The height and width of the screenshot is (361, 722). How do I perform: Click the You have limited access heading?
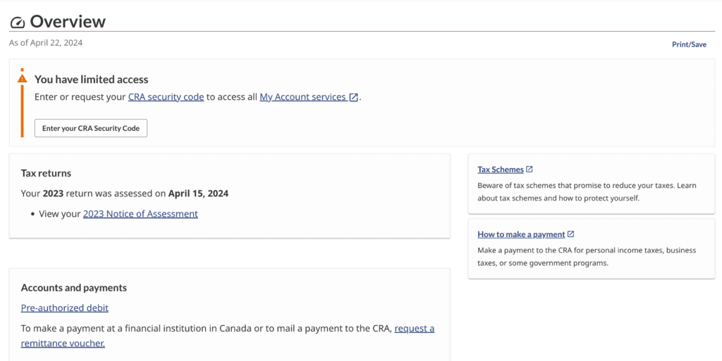91,80
